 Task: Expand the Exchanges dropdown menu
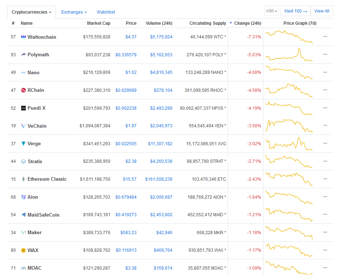(74, 12)
